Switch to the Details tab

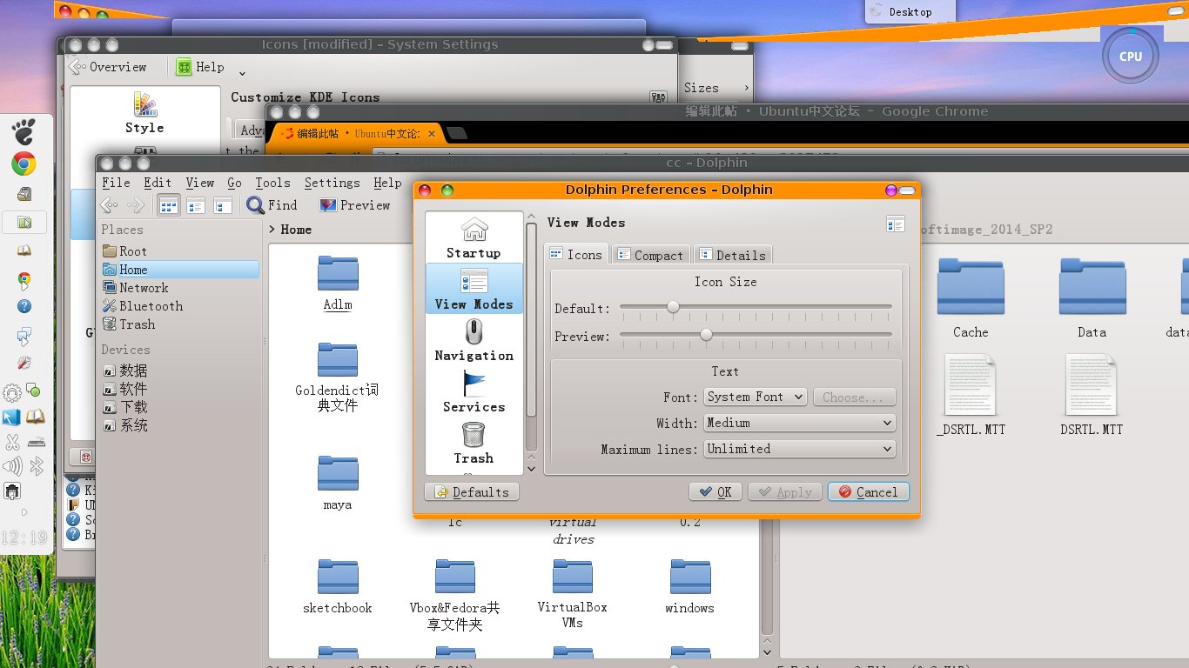pyautogui.click(x=732, y=255)
